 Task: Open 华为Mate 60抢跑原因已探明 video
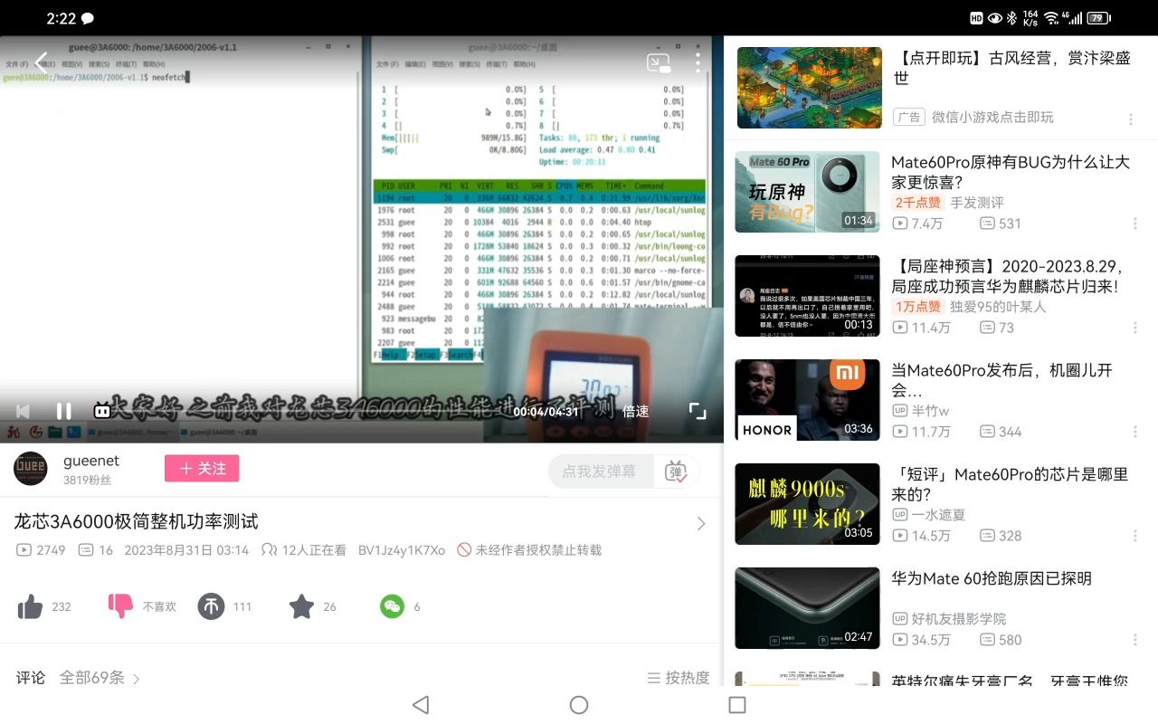[x=992, y=578]
